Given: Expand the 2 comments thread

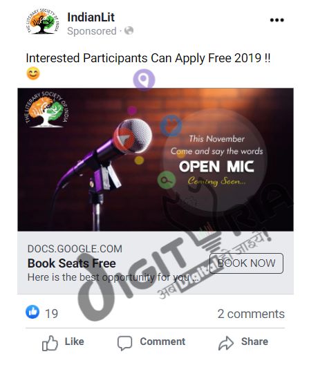Looking at the screenshot, I should 251,314.
